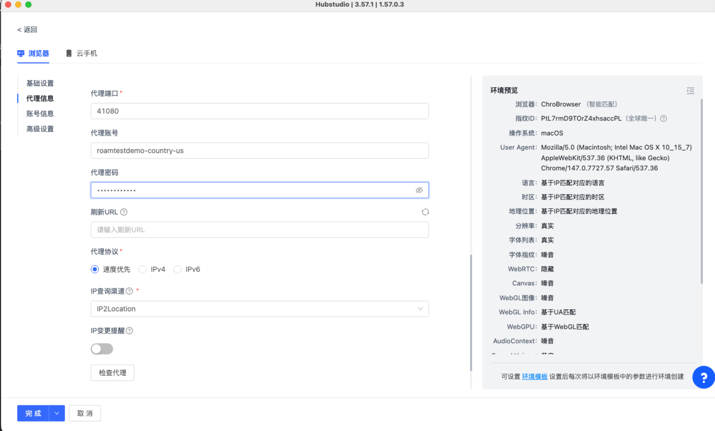Click the 取消 button
This screenshot has width=715, height=431.
tap(85, 413)
